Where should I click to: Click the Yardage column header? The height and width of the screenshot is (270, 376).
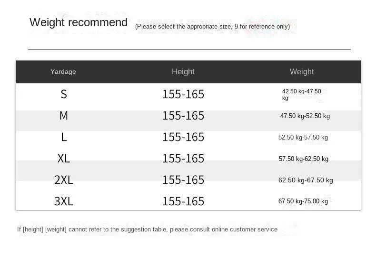(x=63, y=71)
